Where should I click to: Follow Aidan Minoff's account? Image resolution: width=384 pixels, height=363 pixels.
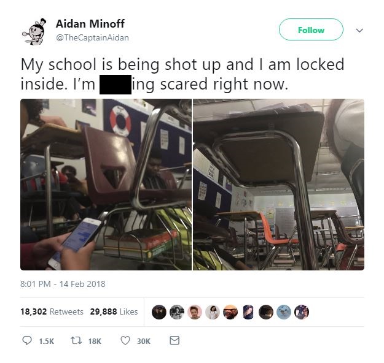pos(311,29)
